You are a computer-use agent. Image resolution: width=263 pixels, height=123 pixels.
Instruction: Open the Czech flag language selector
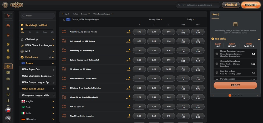(8, 110)
